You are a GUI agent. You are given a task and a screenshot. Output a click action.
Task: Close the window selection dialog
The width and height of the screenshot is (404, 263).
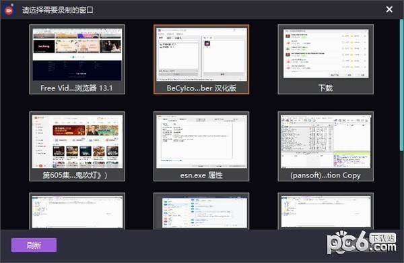pyautogui.click(x=389, y=9)
